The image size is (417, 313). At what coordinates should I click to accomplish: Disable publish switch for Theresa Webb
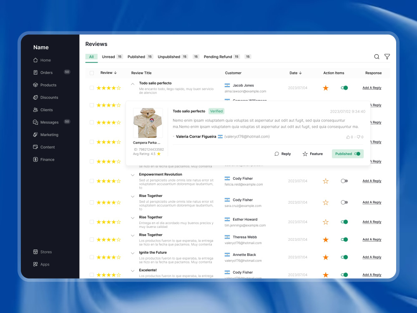344,240
